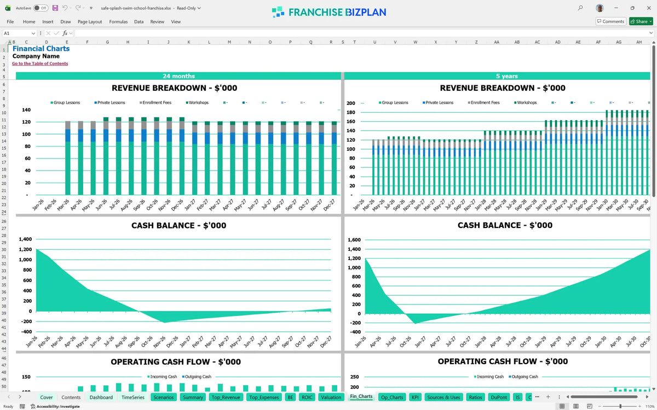Expand the Name Box dropdown arrow
The image size is (657, 410).
click(33, 33)
